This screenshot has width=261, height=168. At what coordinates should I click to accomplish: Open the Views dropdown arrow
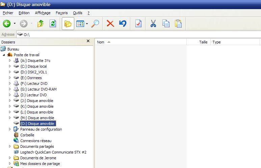point(87,24)
